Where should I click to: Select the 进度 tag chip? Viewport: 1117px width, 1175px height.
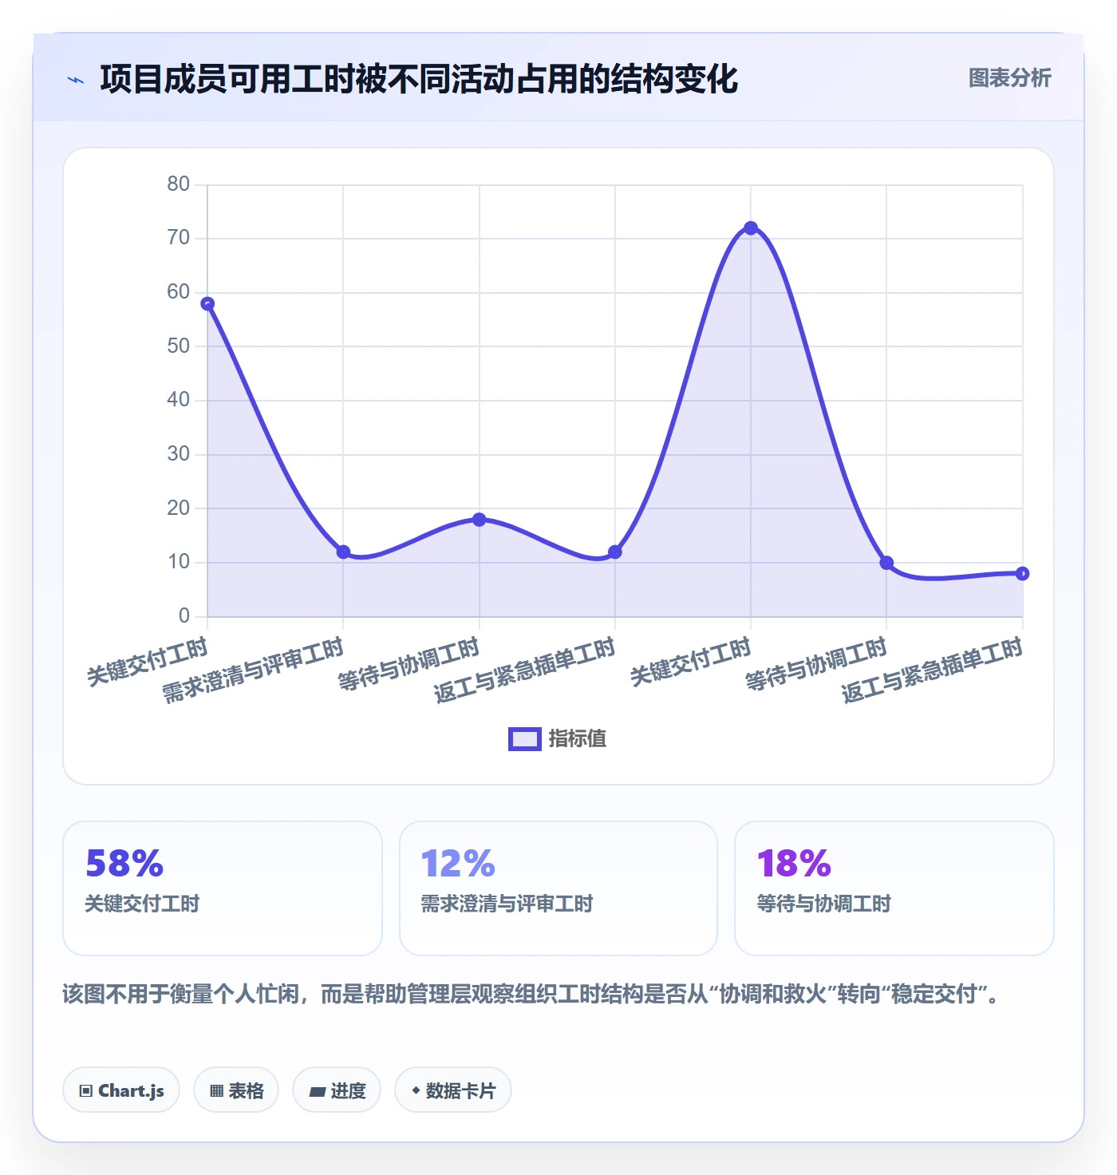pos(337,1090)
